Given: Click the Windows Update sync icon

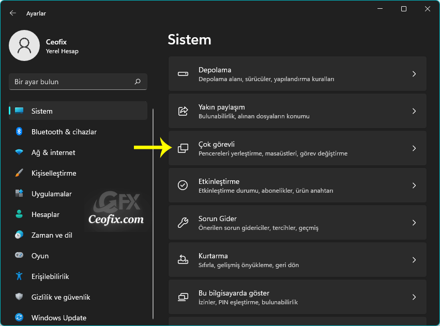Looking at the screenshot, I should (x=19, y=317).
